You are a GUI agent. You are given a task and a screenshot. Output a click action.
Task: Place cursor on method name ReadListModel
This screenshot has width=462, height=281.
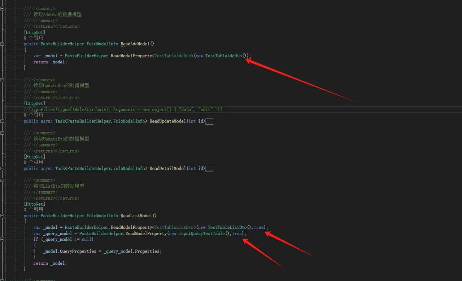136,216
